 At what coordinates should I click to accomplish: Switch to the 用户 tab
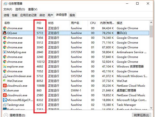[x=50, y=15]
